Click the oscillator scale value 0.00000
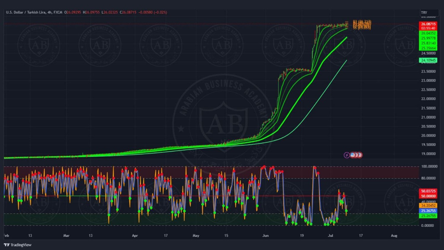 [x=428, y=226]
